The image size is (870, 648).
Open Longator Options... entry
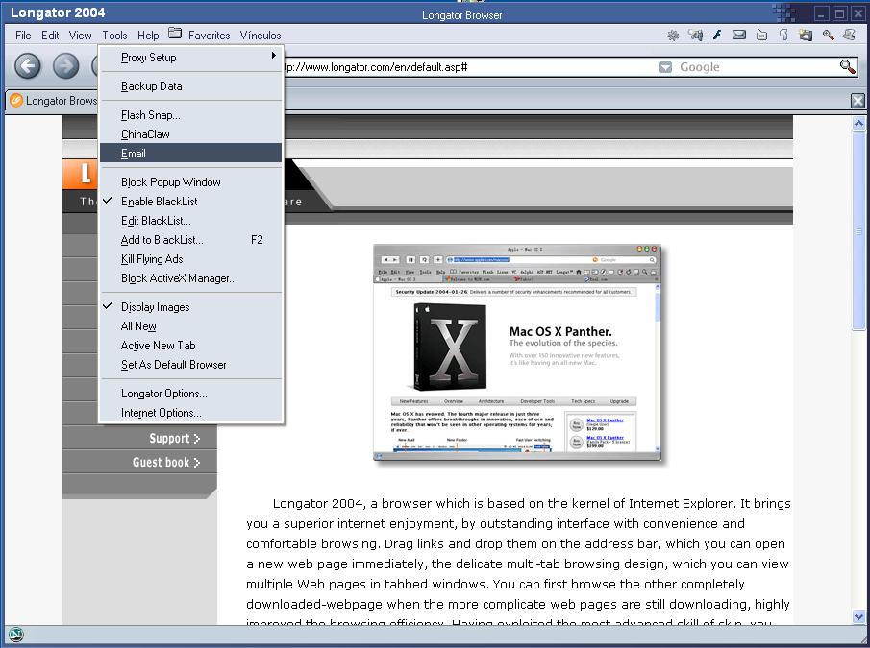pos(191,394)
